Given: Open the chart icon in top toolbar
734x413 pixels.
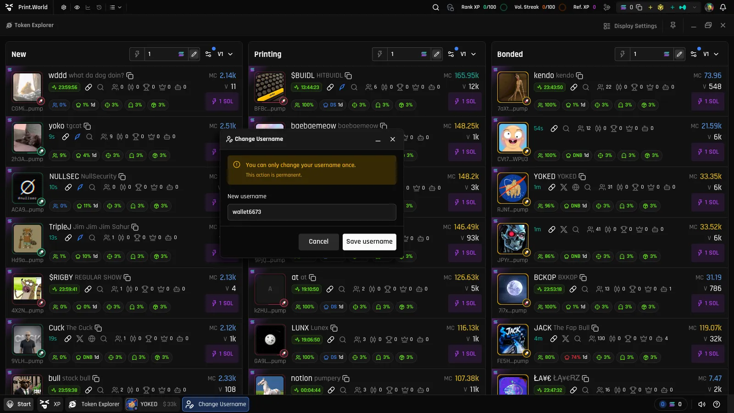Looking at the screenshot, I should pyautogui.click(x=88, y=7).
